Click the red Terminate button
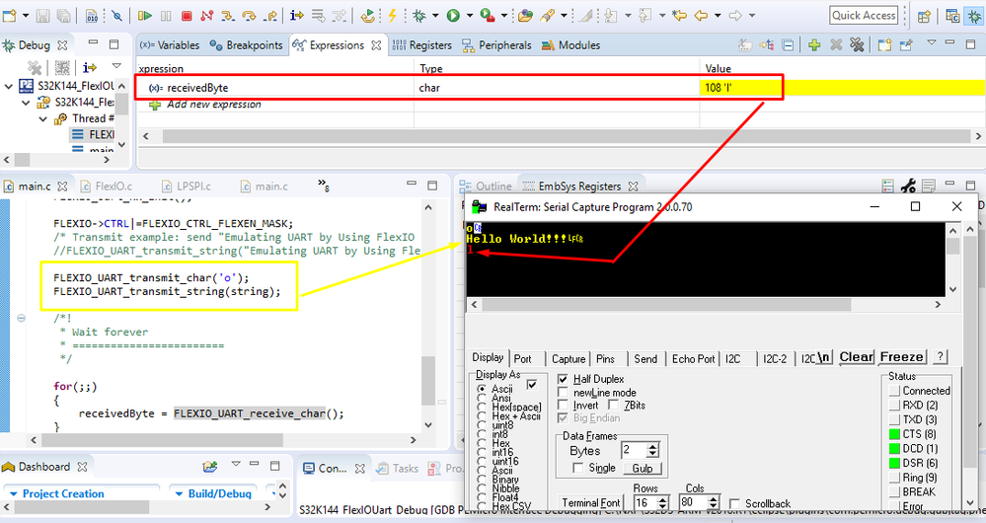Viewport: 986px width, 523px height. pyautogui.click(x=187, y=16)
